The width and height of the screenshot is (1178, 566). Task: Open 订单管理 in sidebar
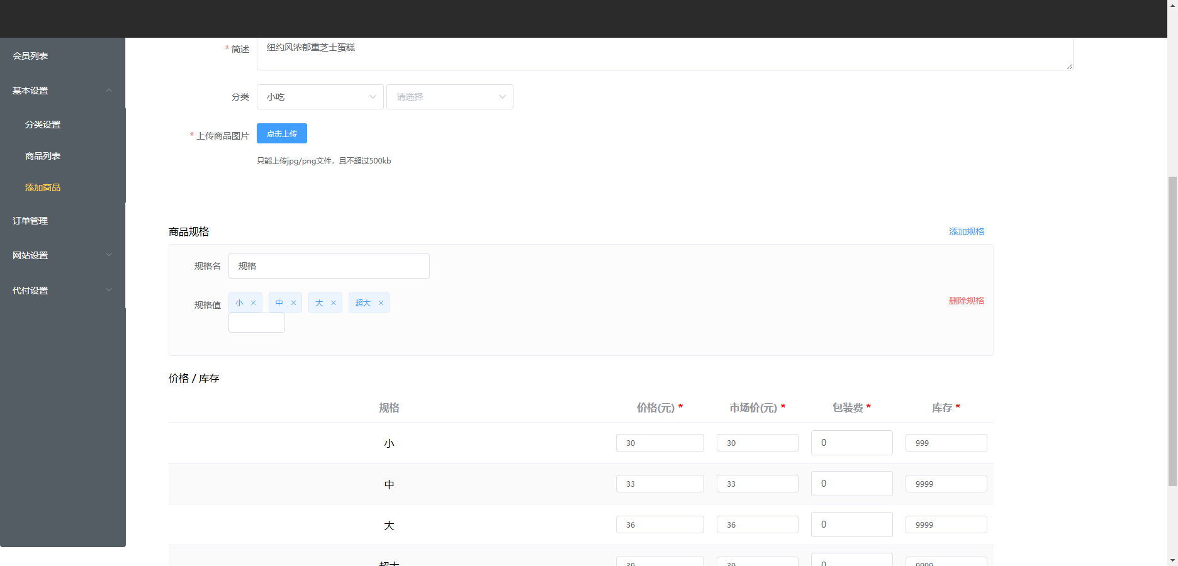[30, 221]
